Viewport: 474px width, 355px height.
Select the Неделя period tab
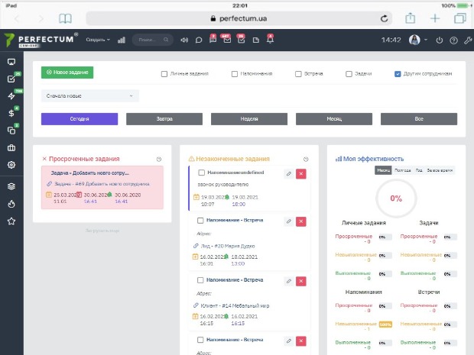click(x=249, y=119)
